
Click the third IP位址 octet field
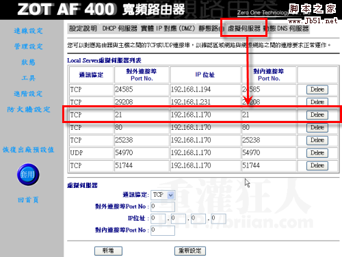coord(198,219)
